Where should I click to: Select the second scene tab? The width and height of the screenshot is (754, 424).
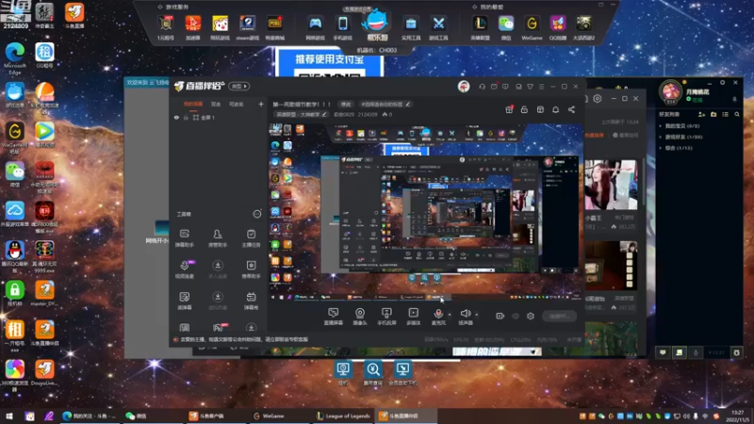click(216, 104)
